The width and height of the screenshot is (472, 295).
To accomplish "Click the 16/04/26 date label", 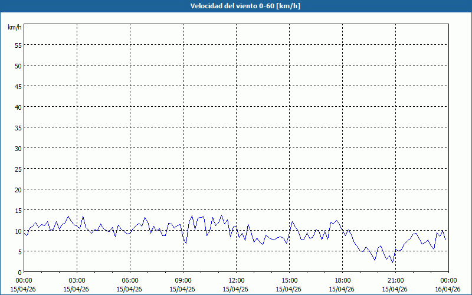I will point(448,289).
